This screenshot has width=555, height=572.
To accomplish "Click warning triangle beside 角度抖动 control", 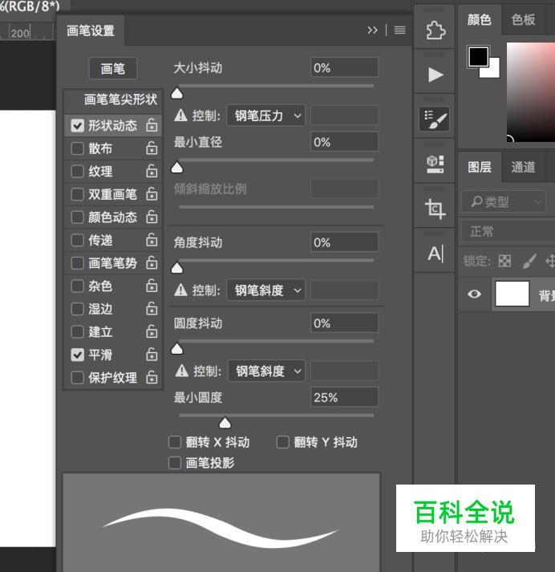I will tap(181, 290).
